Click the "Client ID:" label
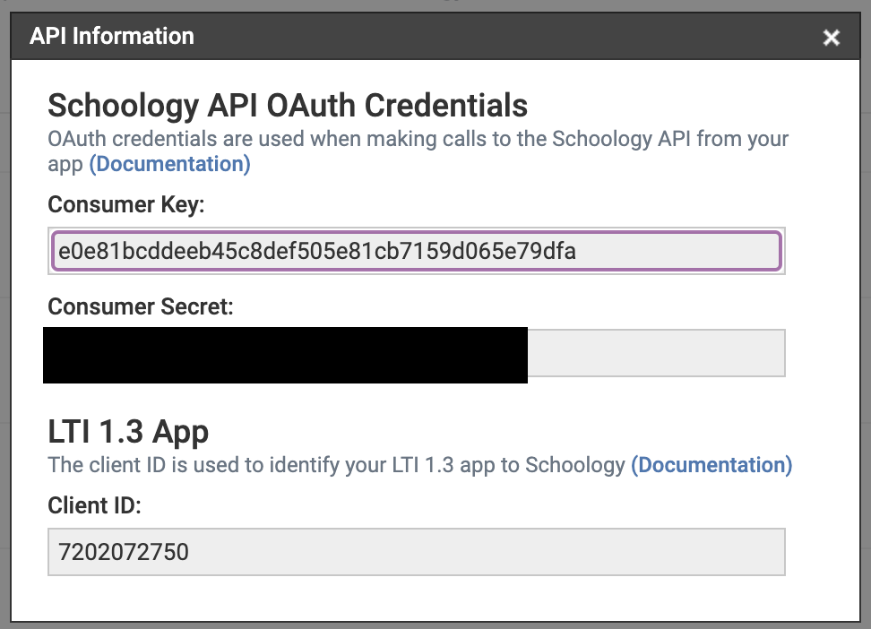871x629 pixels. click(95, 505)
